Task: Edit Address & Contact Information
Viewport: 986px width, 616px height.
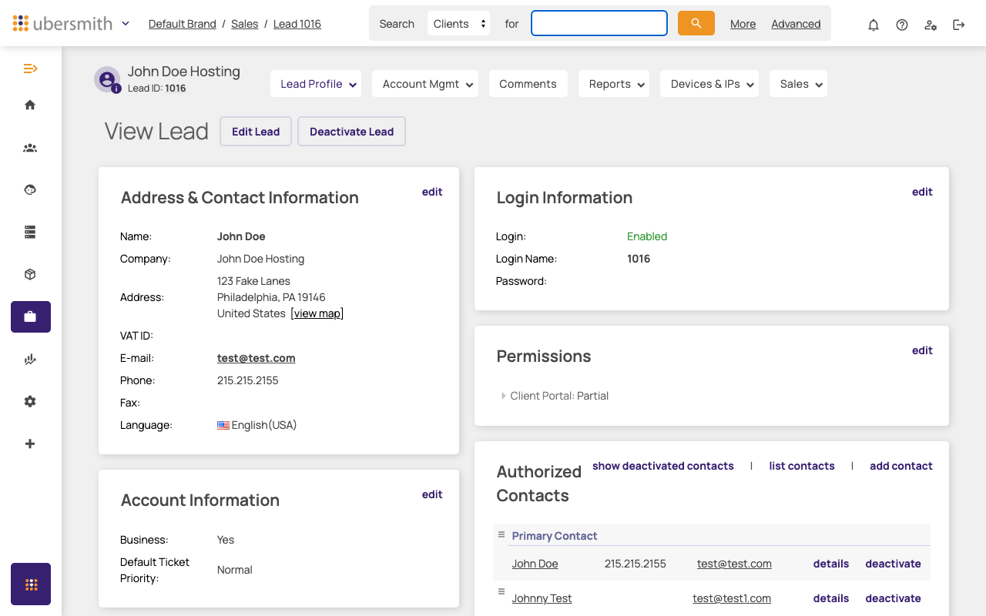Action: pos(432,192)
